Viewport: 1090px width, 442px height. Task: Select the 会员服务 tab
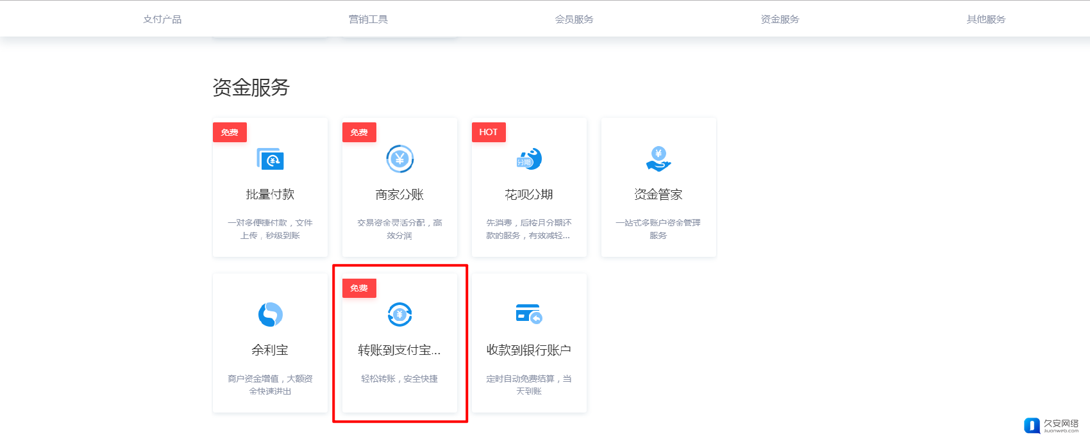(x=574, y=19)
